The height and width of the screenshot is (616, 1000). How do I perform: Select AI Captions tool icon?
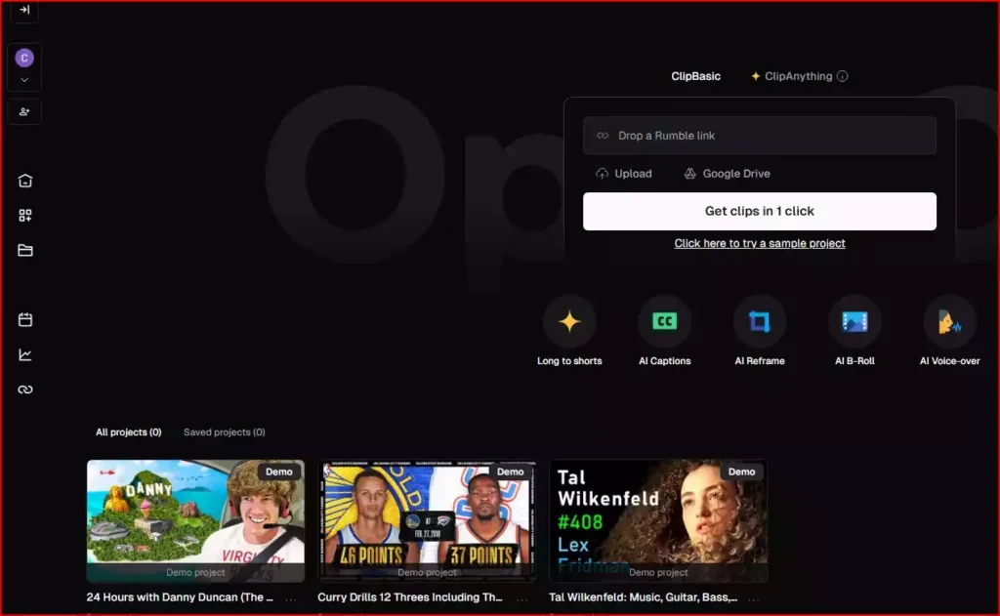(664, 321)
